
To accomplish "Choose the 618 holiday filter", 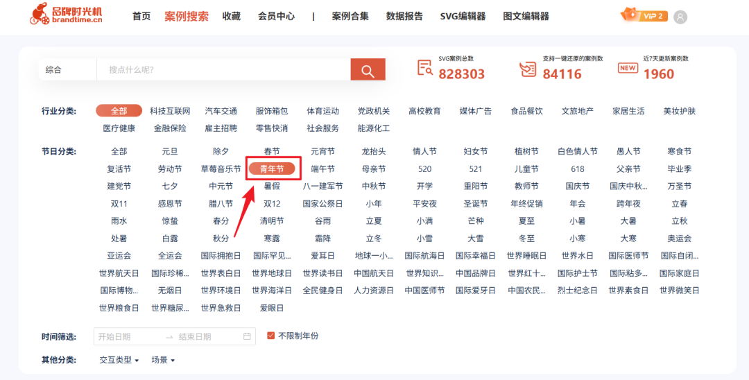I will coord(578,169).
